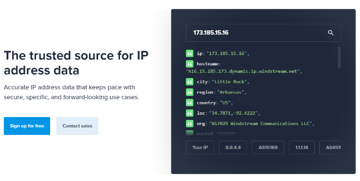Open Contact sales

[x=77, y=126]
